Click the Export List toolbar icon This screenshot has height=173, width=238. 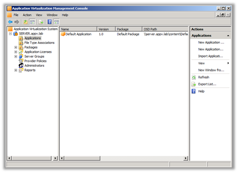click(41, 22)
